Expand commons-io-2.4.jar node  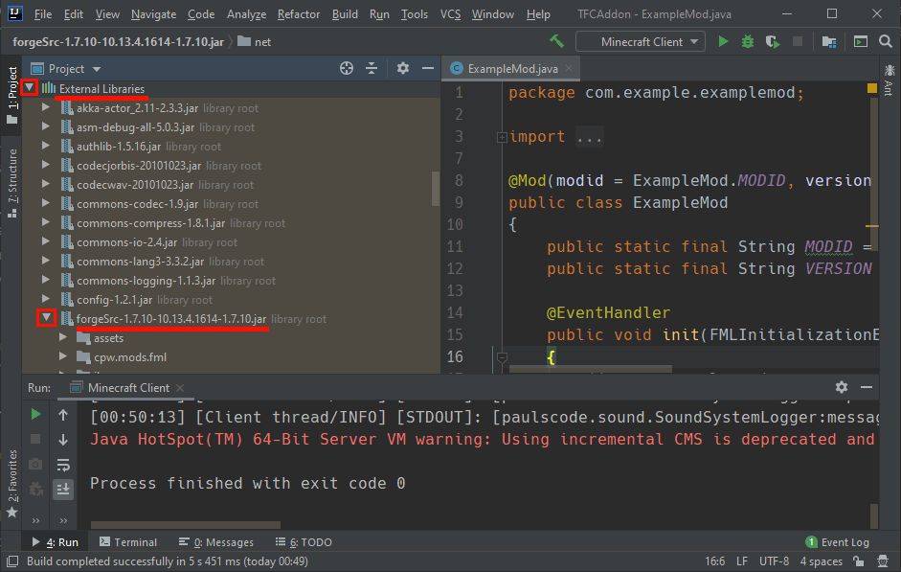[x=46, y=242]
